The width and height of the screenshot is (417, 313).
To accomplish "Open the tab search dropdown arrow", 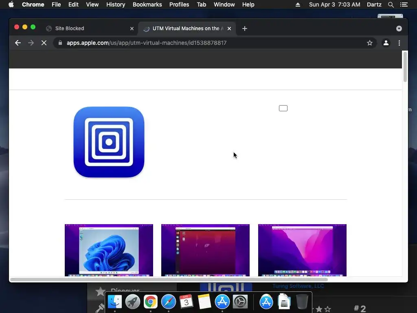I will (399, 29).
